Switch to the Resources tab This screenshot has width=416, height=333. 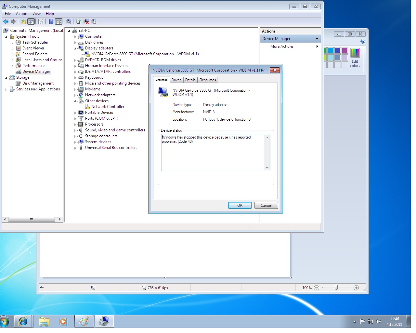(208, 80)
